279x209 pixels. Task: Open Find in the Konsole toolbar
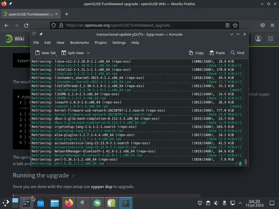[237, 53]
